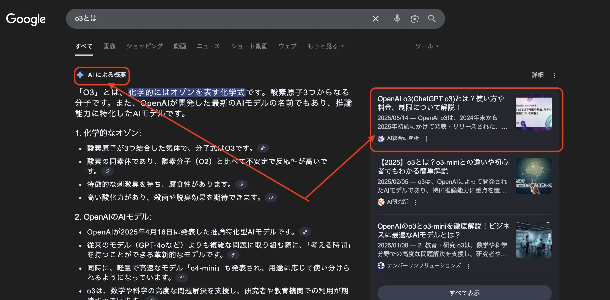
Task: Open source link after 反応性が高いです
Action: click(x=107, y=171)
